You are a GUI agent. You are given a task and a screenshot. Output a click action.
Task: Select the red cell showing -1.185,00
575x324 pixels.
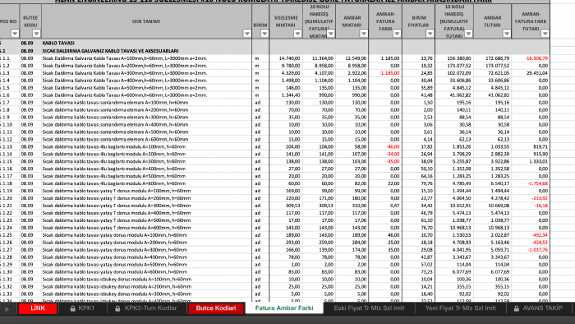(385, 73)
